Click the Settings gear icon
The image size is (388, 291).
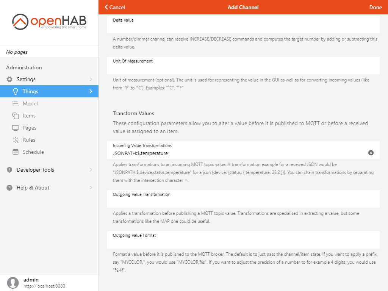pos(9,79)
